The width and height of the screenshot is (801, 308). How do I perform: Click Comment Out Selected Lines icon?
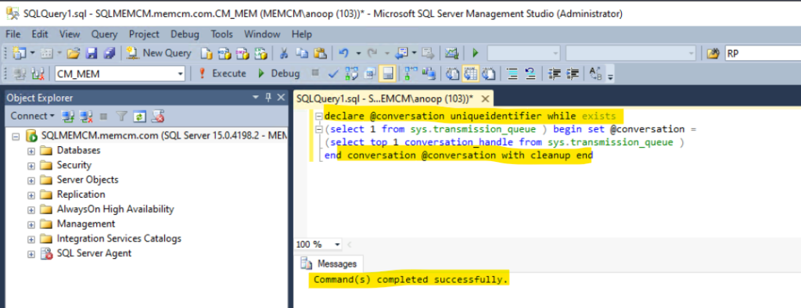[512, 73]
